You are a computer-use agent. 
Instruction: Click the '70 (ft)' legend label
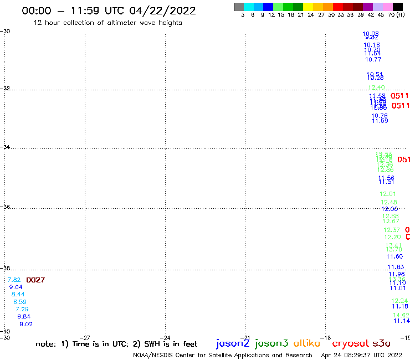396,14
